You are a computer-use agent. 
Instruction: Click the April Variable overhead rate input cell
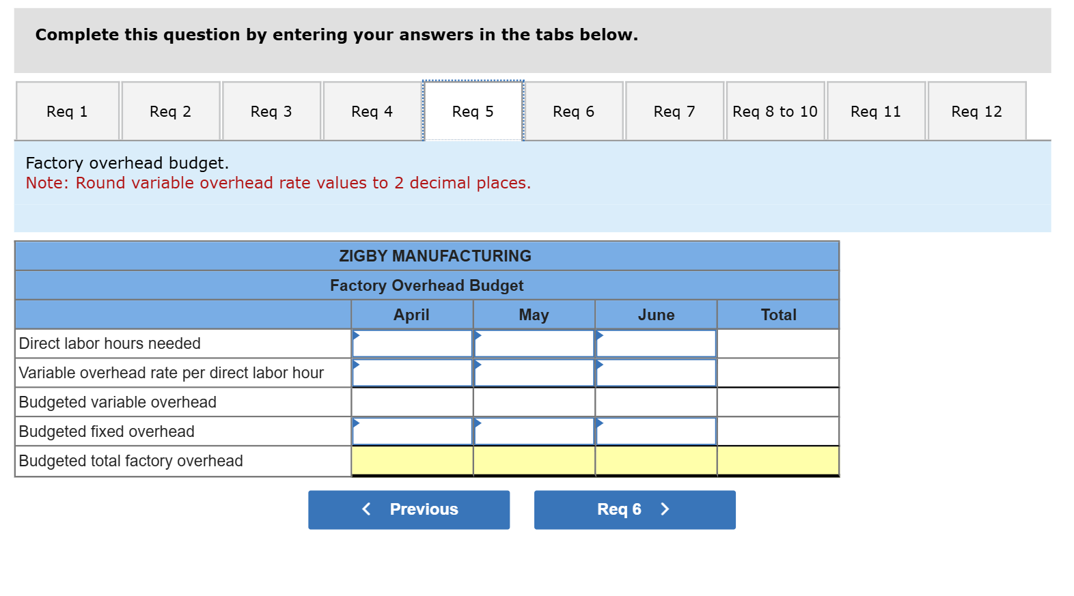tap(411, 373)
